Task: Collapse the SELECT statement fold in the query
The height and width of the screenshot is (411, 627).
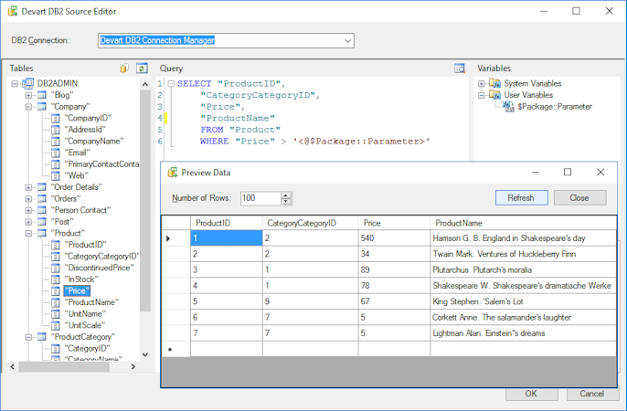Action: click(x=170, y=83)
